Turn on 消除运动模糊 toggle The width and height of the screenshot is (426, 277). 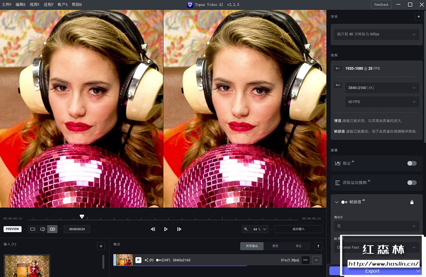[x=411, y=183]
